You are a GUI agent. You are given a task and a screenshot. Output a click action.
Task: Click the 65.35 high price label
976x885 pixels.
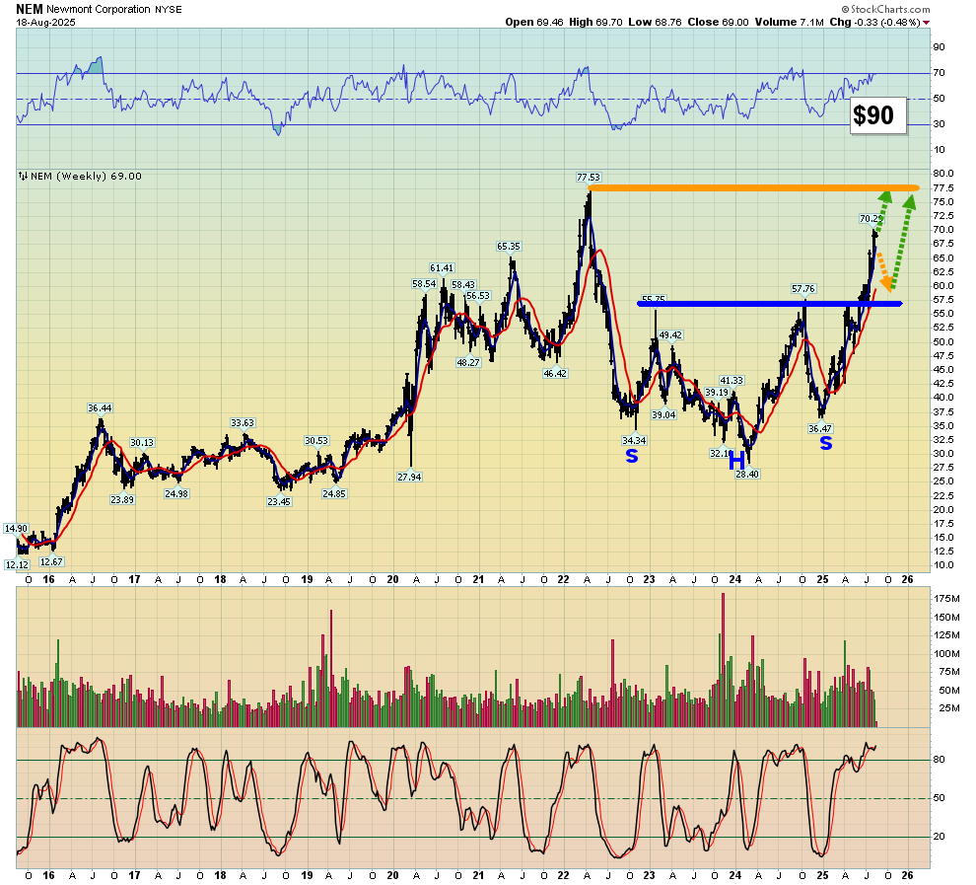509,246
